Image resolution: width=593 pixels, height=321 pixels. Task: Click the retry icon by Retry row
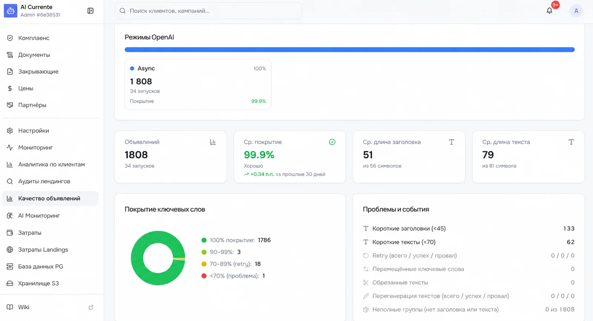click(x=366, y=256)
